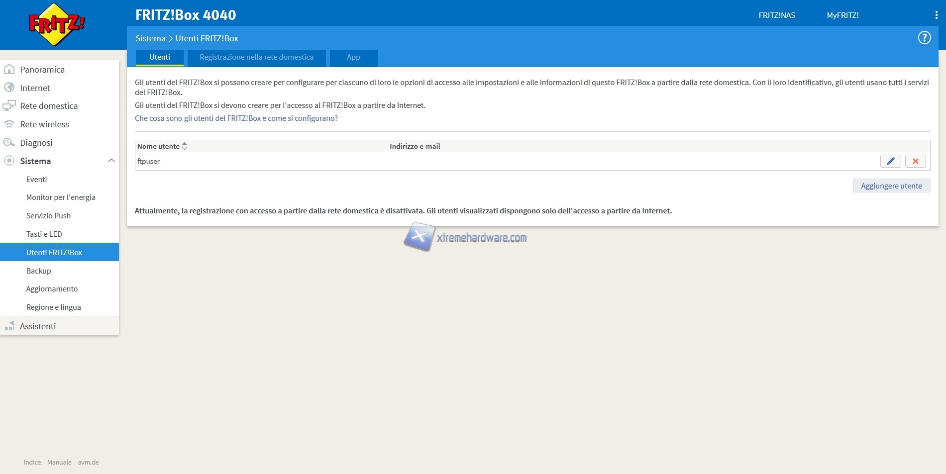Open FRITZ!NAS in the header
The image size is (946, 474).
click(776, 15)
